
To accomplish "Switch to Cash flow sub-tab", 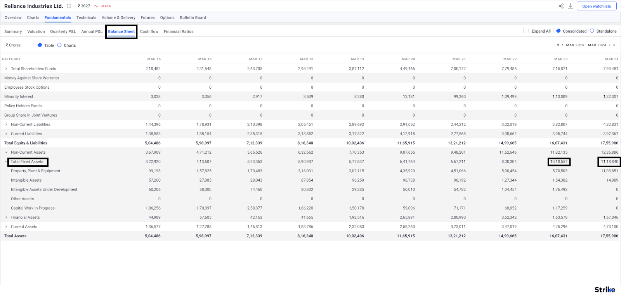I will pos(149,31).
